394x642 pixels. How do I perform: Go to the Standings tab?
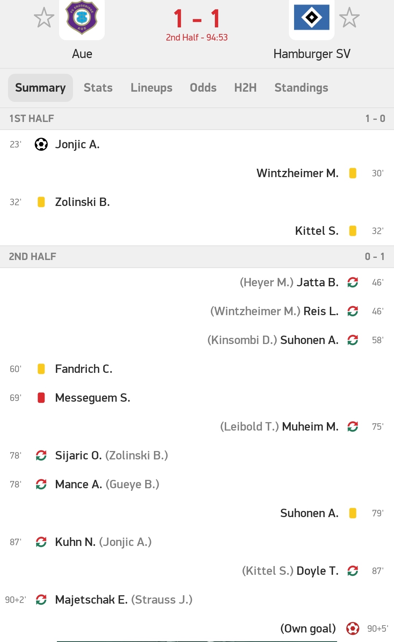coord(301,88)
